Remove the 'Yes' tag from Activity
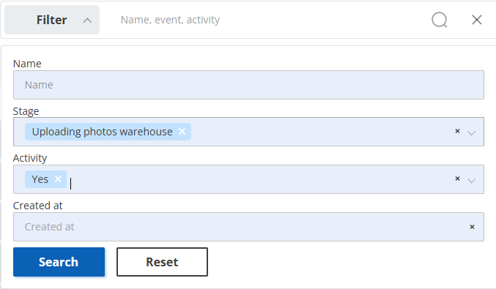Screen dimensions: 496x289 point(58,179)
